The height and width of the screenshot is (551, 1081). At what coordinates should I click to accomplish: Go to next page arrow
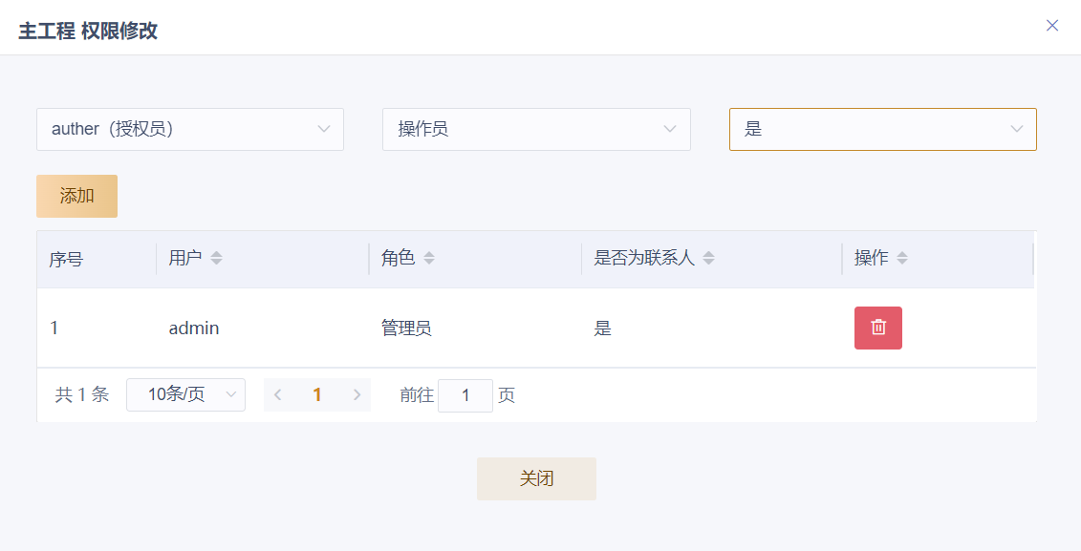click(357, 394)
